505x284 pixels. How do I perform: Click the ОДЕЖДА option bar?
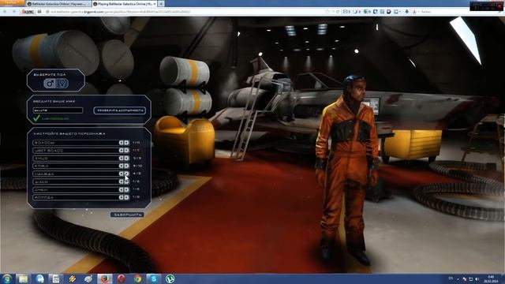pyautogui.click(x=81, y=174)
